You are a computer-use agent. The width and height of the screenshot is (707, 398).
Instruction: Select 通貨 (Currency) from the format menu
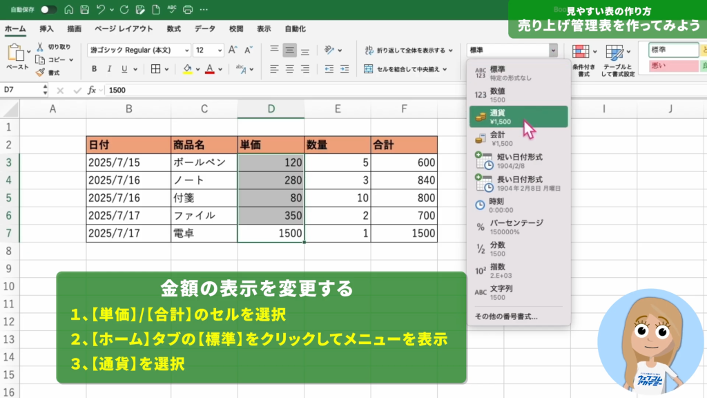coord(517,116)
